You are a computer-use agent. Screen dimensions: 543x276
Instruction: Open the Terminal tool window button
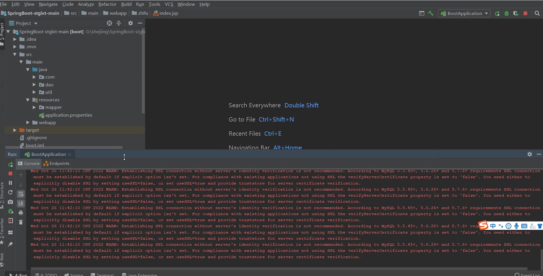[102, 274]
